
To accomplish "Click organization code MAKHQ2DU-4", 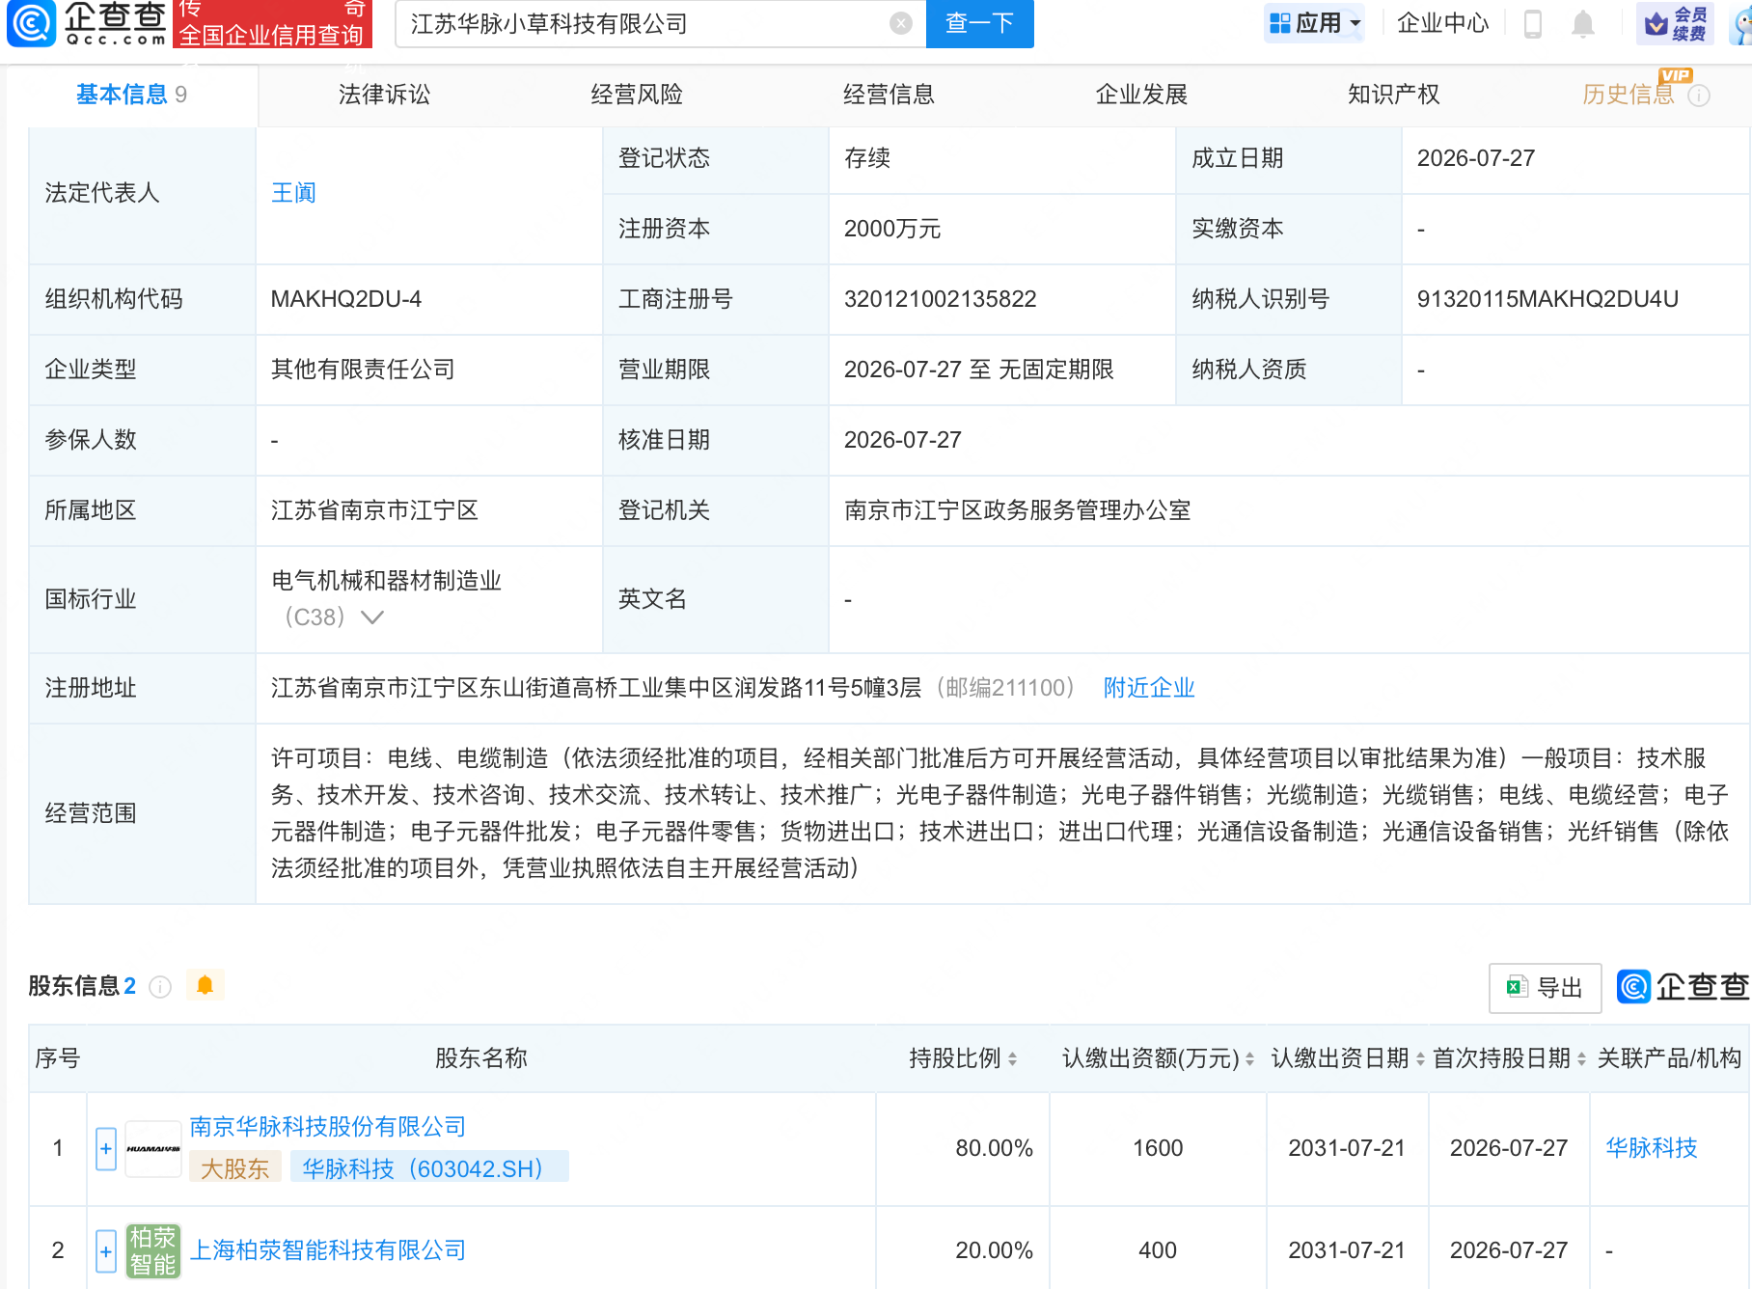I will click(346, 299).
